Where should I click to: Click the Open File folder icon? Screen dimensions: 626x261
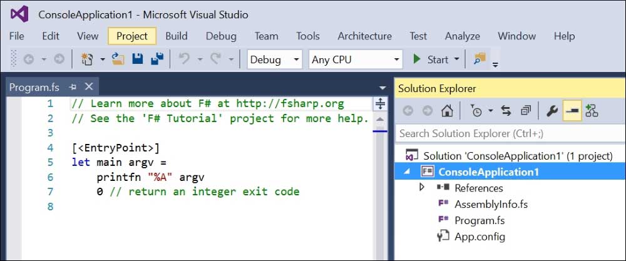[x=118, y=59]
